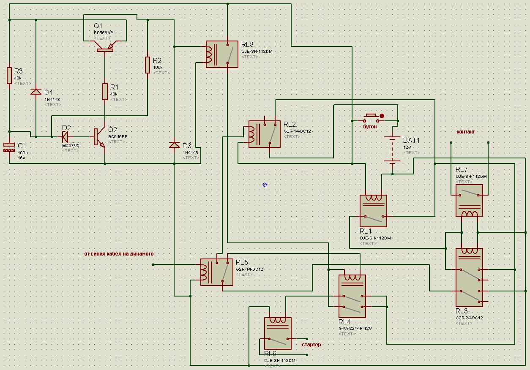Click the D3 diode symbol
This screenshot has height=370, width=530.
tap(174, 145)
